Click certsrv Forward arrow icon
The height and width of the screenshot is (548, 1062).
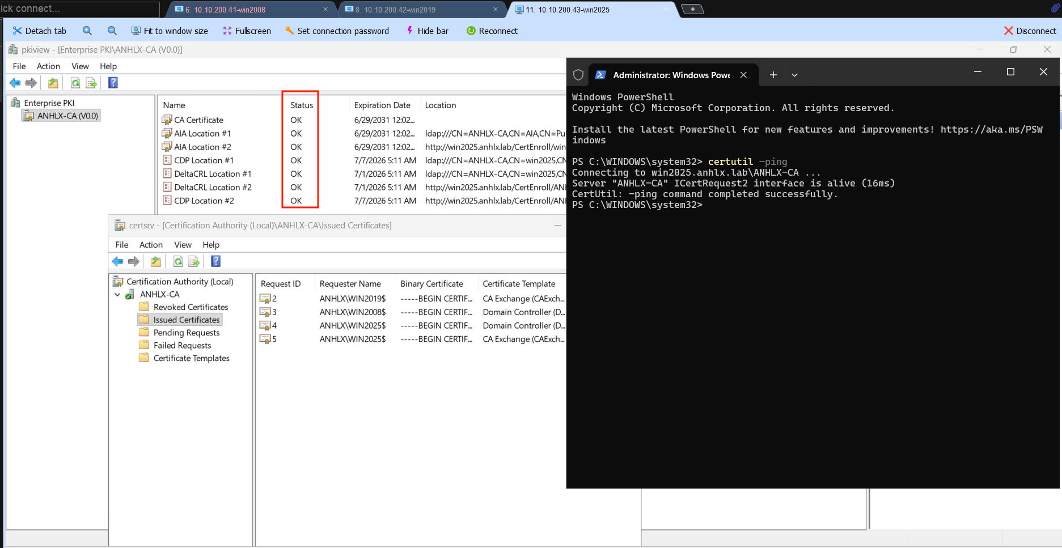(x=134, y=261)
